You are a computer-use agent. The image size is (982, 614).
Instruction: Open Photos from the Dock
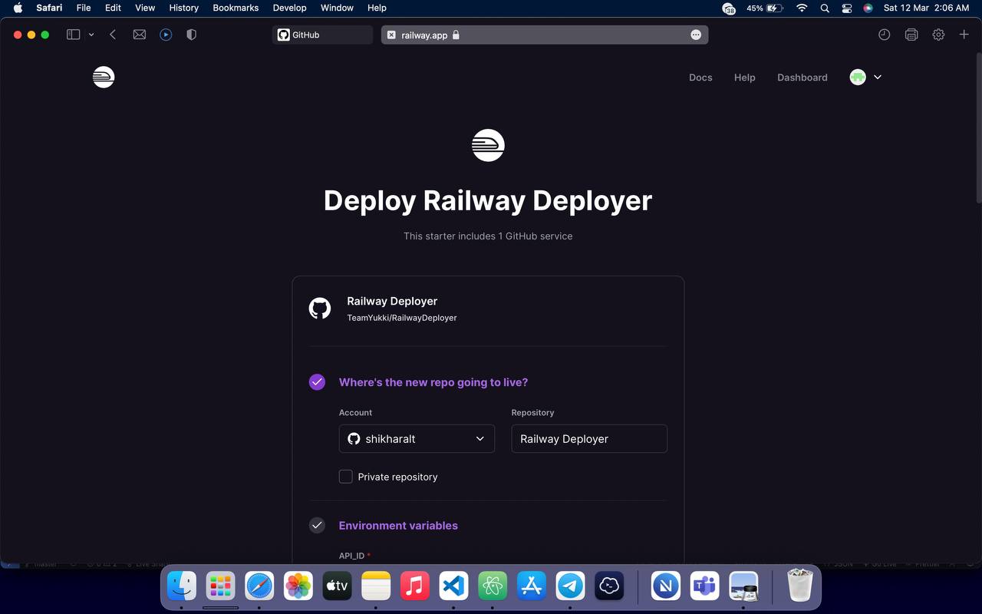[298, 587]
